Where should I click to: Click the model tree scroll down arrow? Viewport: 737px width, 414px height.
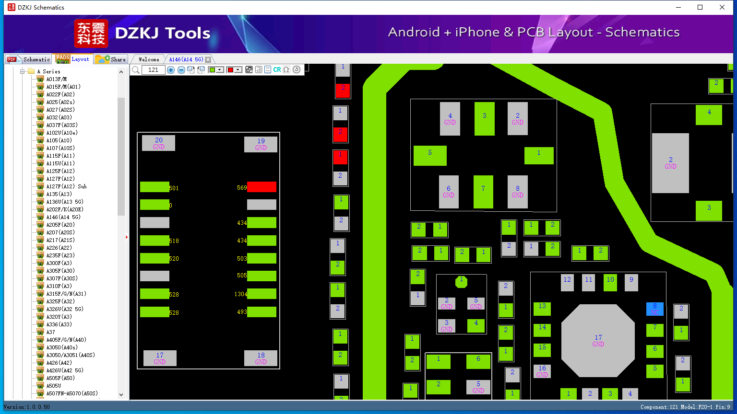pos(121,395)
